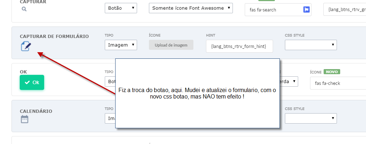Open the Imagem Tipo dropdown for Capturar de Formulário
This screenshot has height=144, width=366.
[x=121, y=45]
